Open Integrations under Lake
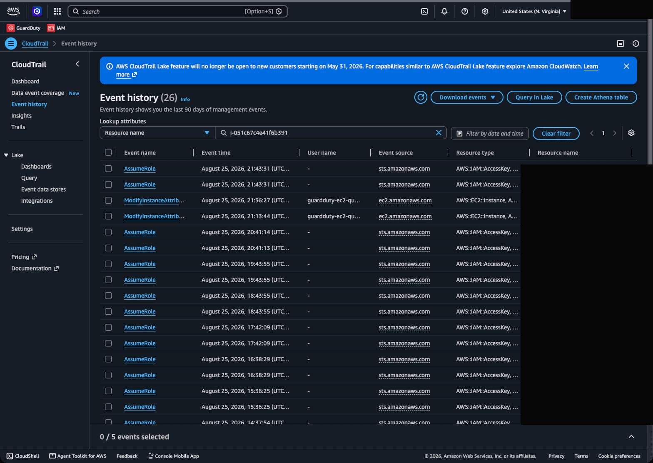 37,201
